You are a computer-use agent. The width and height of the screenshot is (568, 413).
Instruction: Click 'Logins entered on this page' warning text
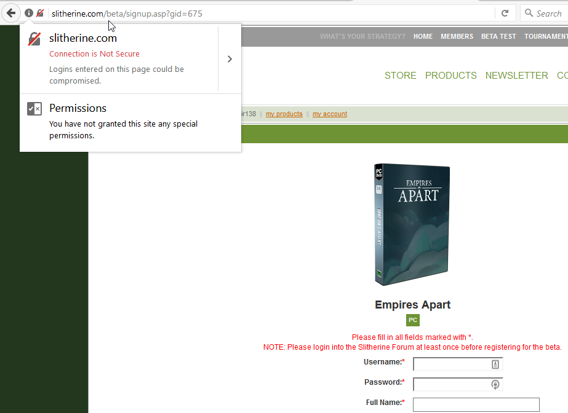[117, 75]
